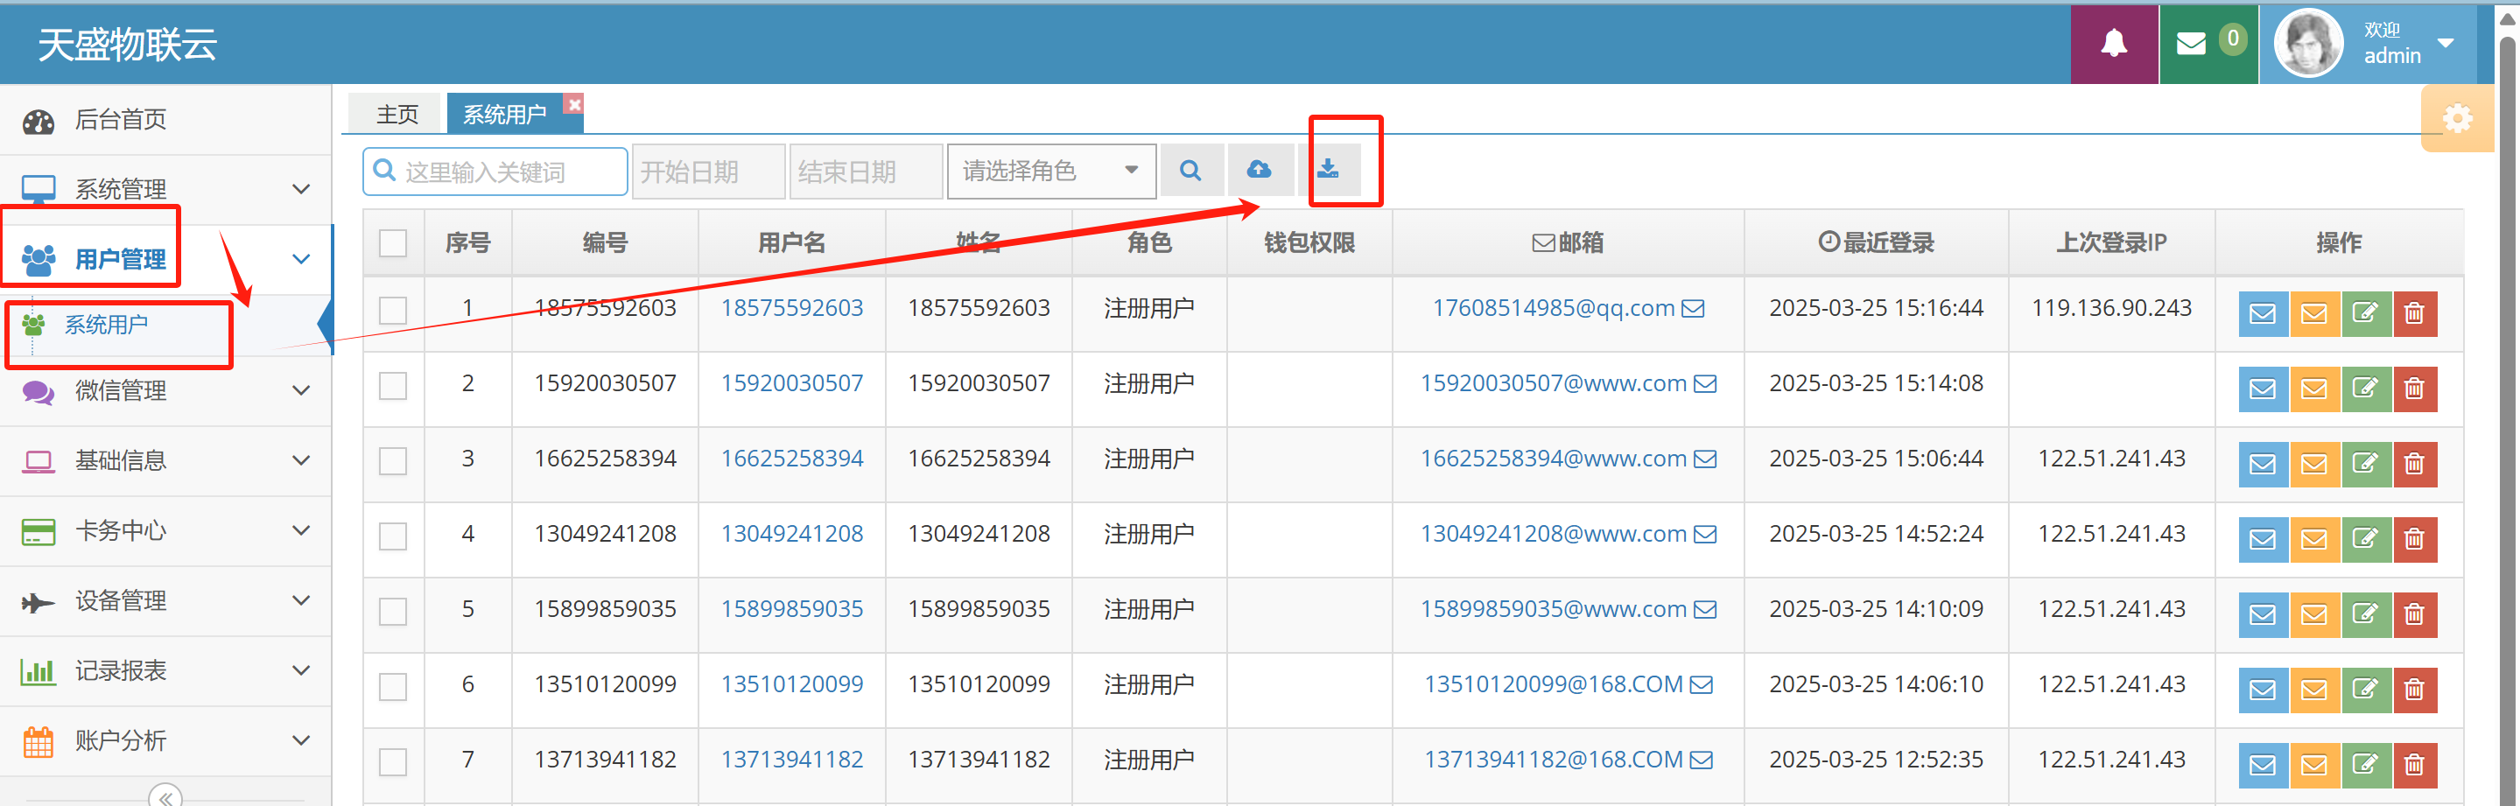
Task: Expand the 卡务中心 menu chevron
Action: pos(301,530)
